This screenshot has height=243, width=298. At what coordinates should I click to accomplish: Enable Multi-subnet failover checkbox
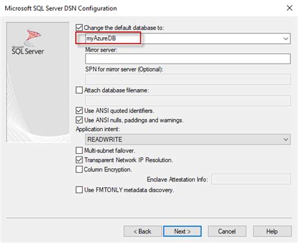tap(79, 150)
